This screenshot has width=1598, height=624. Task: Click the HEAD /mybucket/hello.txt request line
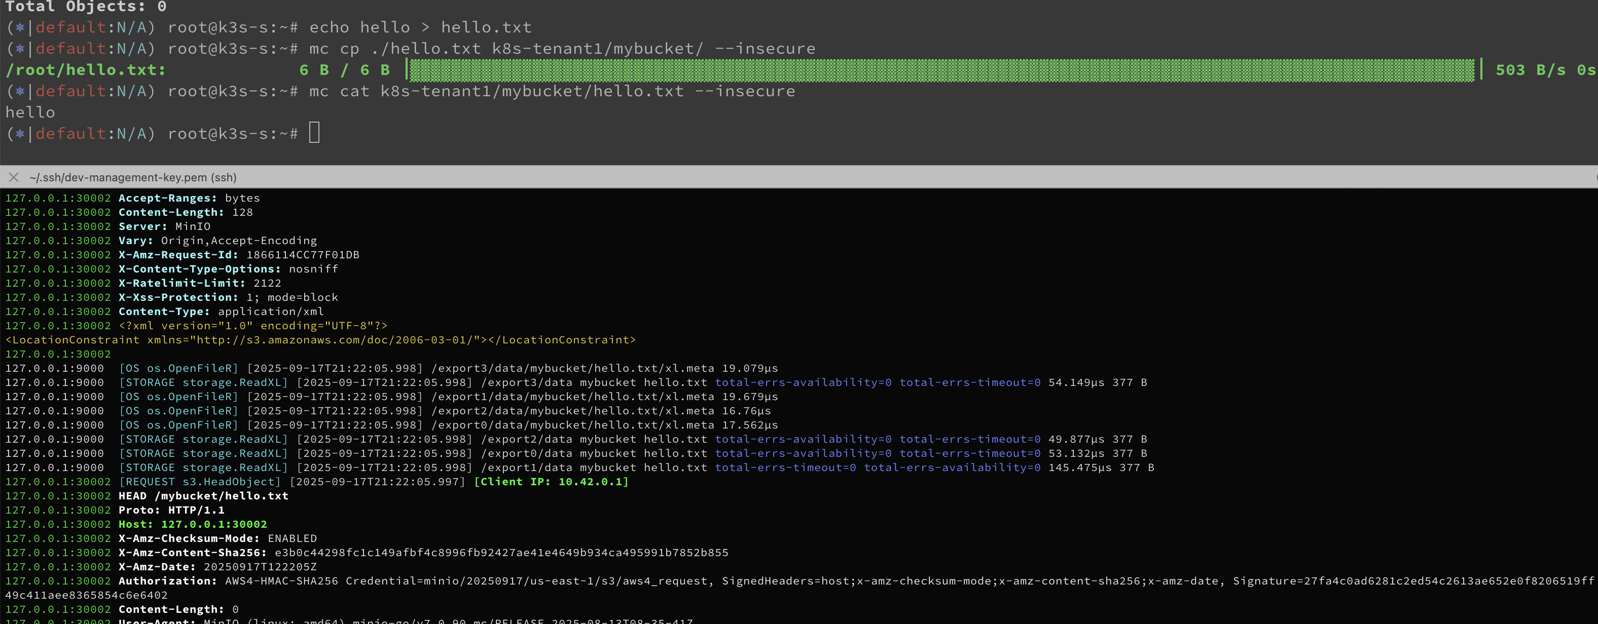[x=203, y=496]
